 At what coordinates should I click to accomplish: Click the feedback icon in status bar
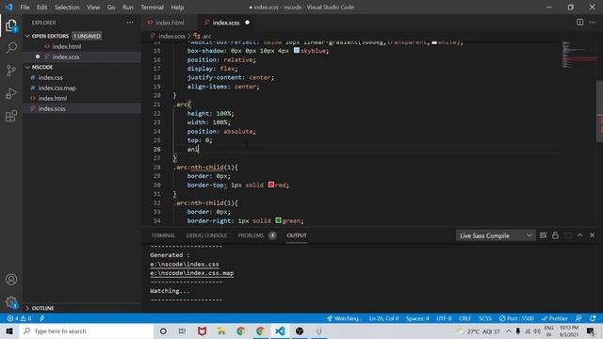pyautogui.click(x=579, y=318)
